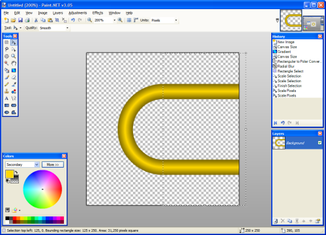Select the Gradient tool
The height and width of the screenshot is (235, 326).
click(x=14, y=70)
